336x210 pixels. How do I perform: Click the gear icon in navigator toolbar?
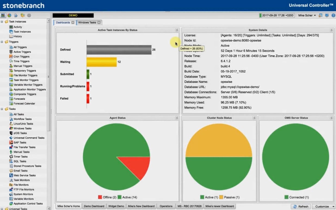click(29, 15)
